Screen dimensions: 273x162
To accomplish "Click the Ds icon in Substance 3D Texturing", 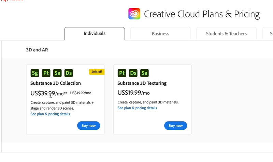I will pos(133,73).
